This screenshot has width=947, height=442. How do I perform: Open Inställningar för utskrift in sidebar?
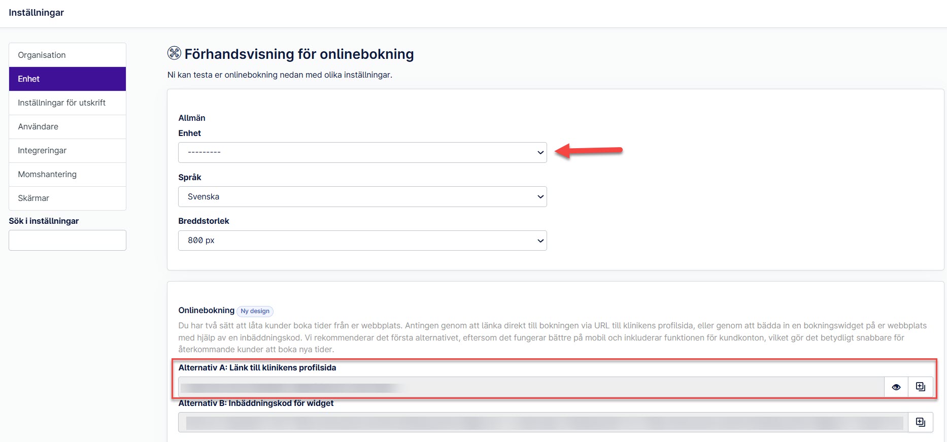[67, 103]
